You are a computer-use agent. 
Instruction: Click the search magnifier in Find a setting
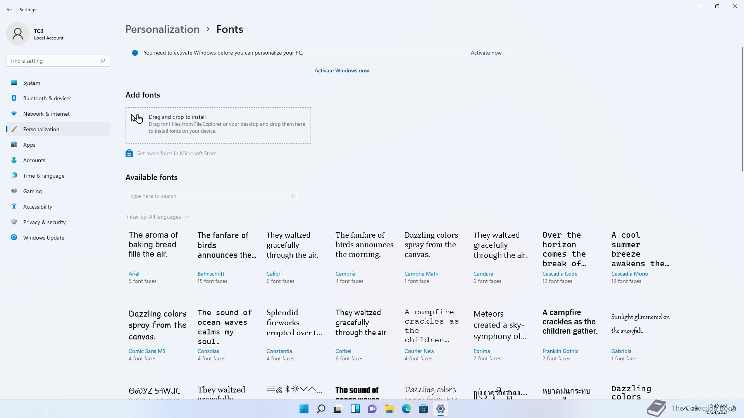(103, 61)
